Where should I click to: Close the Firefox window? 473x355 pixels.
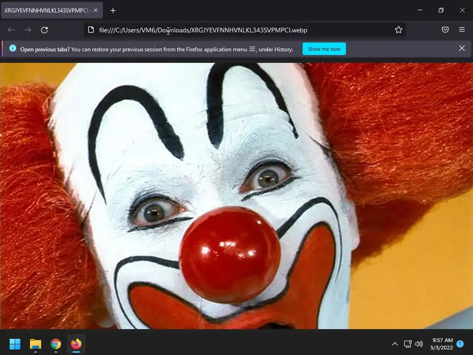[x=462, y=10]
